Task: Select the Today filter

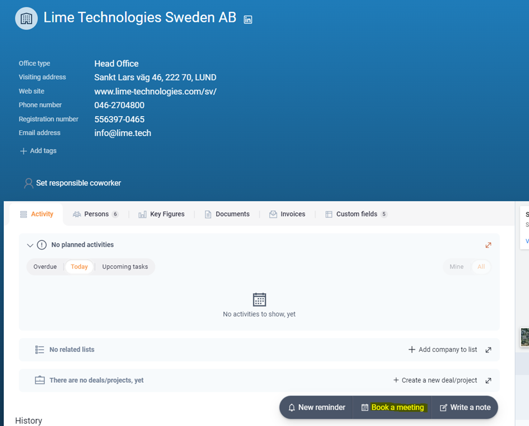Action: 79,267
